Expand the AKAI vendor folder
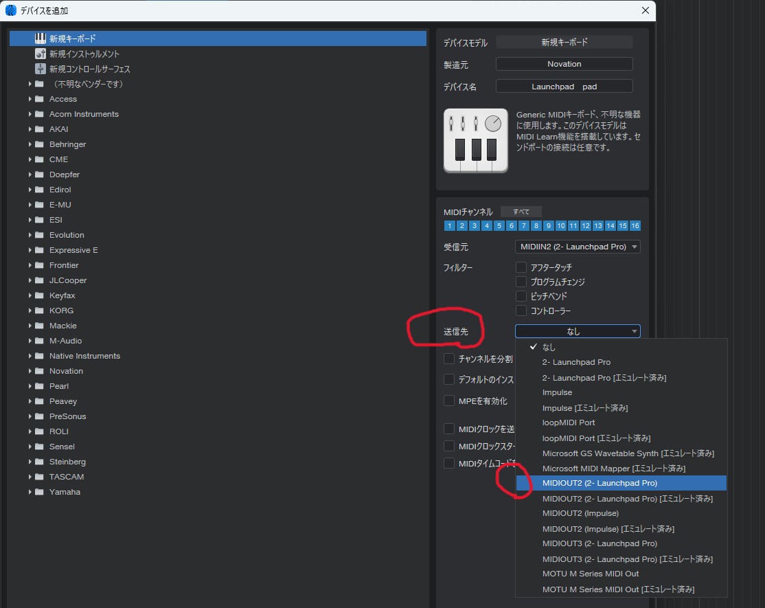 [x=30, y=129]
